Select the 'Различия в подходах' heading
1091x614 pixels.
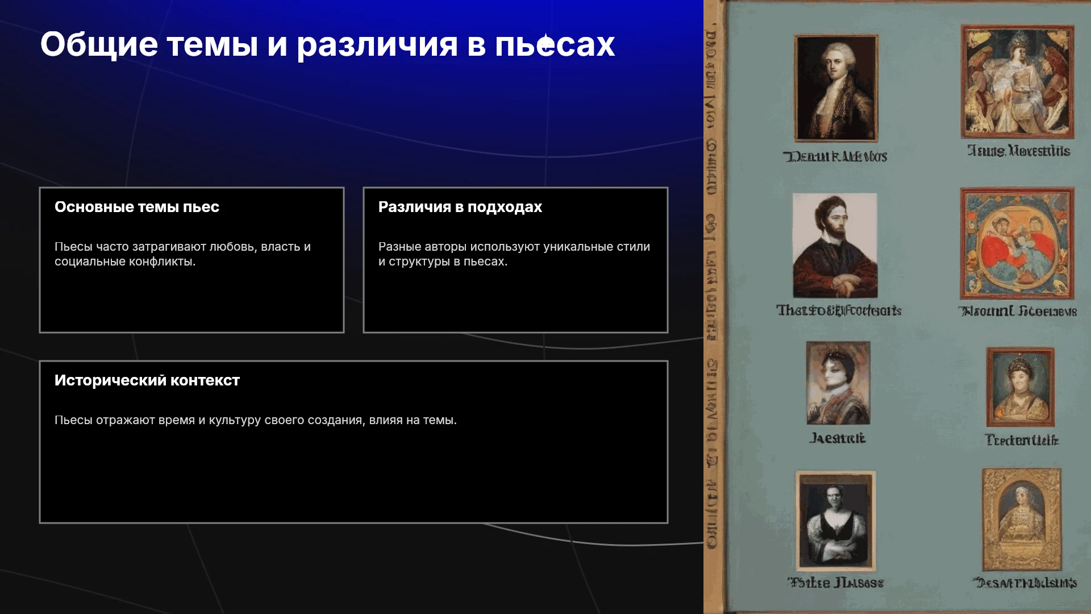460,207
